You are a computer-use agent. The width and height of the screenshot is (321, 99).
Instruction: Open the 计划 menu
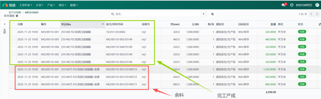tap(40, 5)
